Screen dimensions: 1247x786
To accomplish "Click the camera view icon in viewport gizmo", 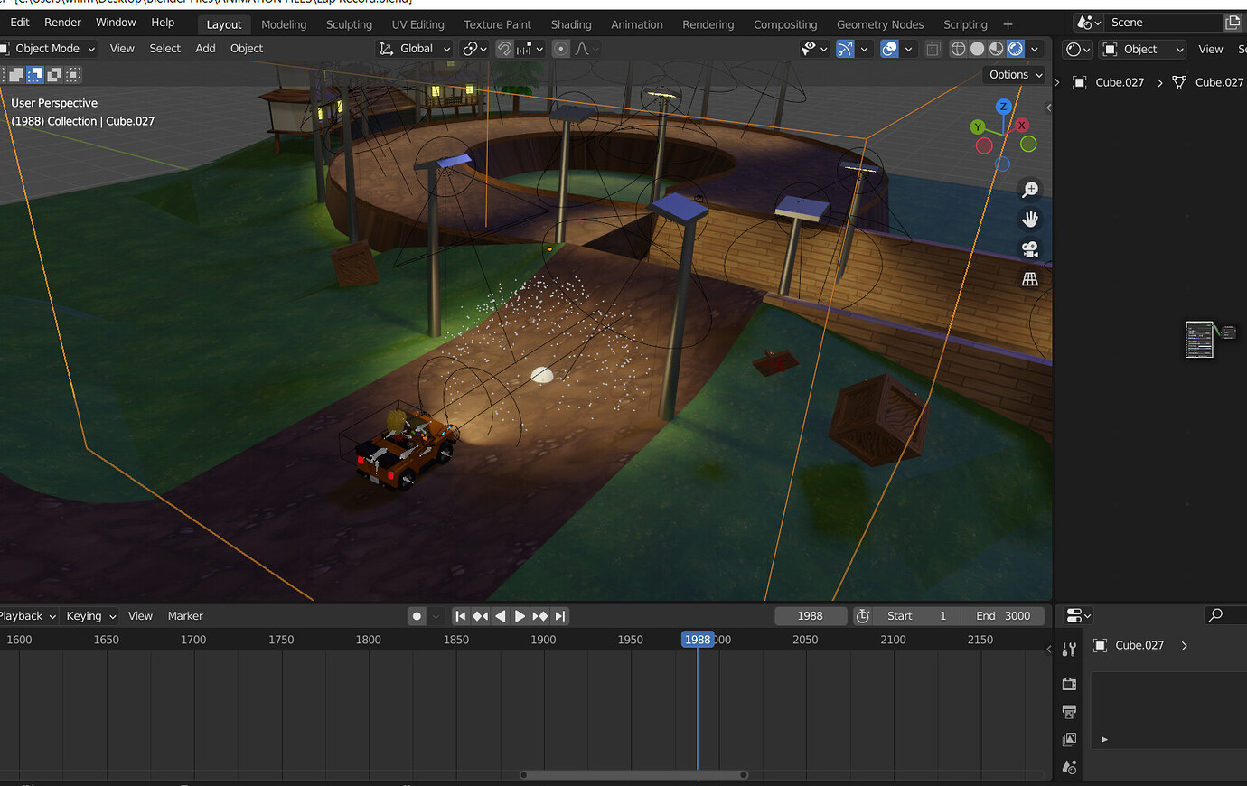I will click(1030, 248).
